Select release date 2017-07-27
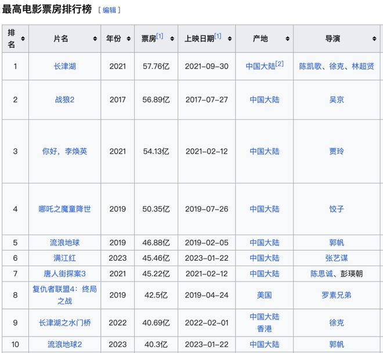Screen dimensions: 383x353 (x=207, y=100)
